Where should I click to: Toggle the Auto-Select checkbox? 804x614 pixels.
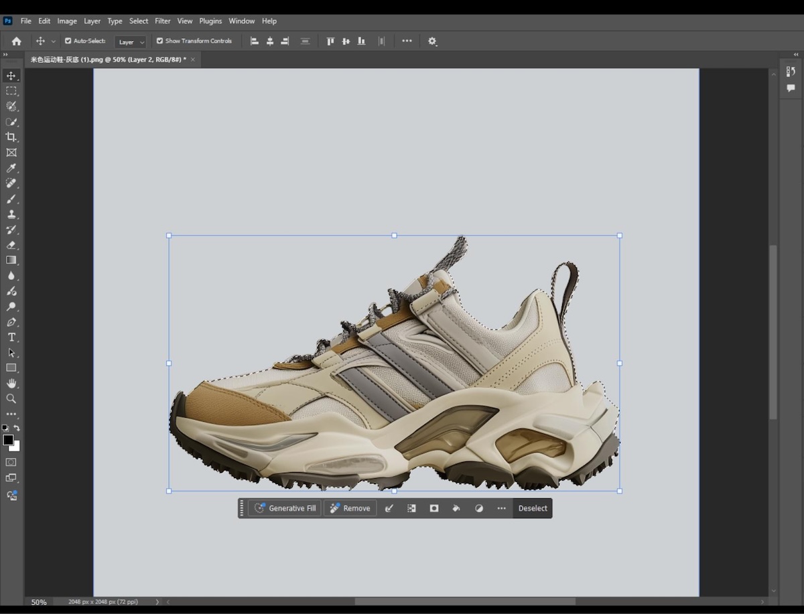pos(68,41)
